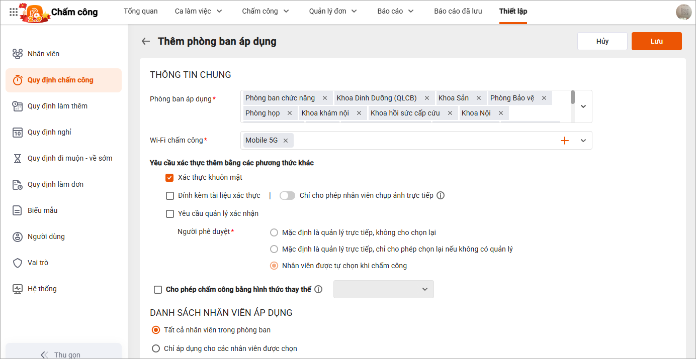Remove the Khoa khám nội tag
This screenshot has width=696, height=359.
(359, 113)
